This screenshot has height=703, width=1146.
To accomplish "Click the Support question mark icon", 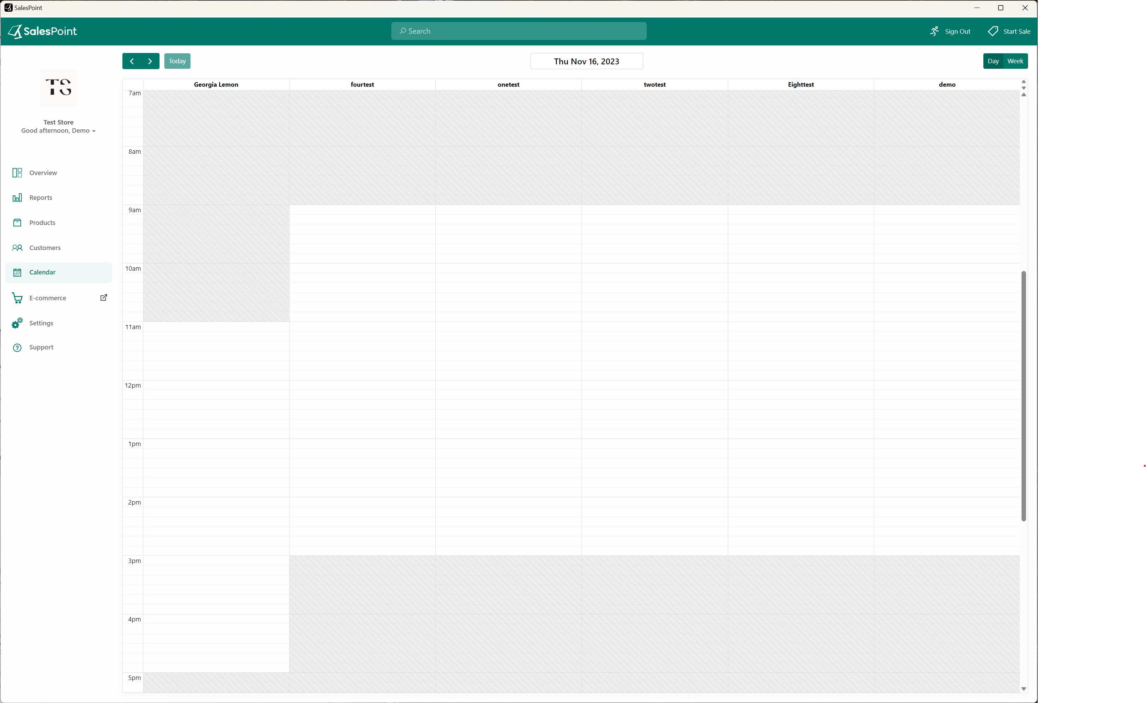I will point(17,348).
